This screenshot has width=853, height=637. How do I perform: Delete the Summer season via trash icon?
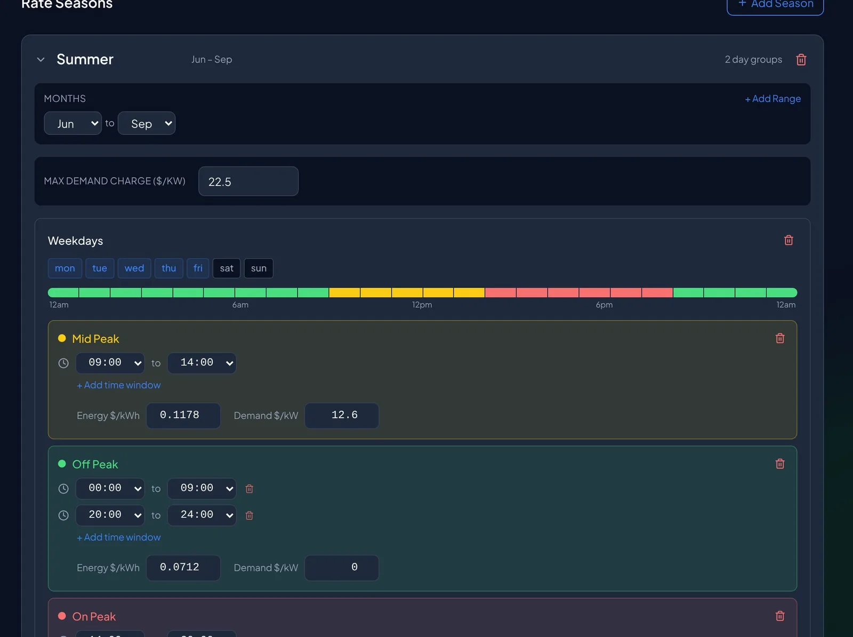pos(801,60)
